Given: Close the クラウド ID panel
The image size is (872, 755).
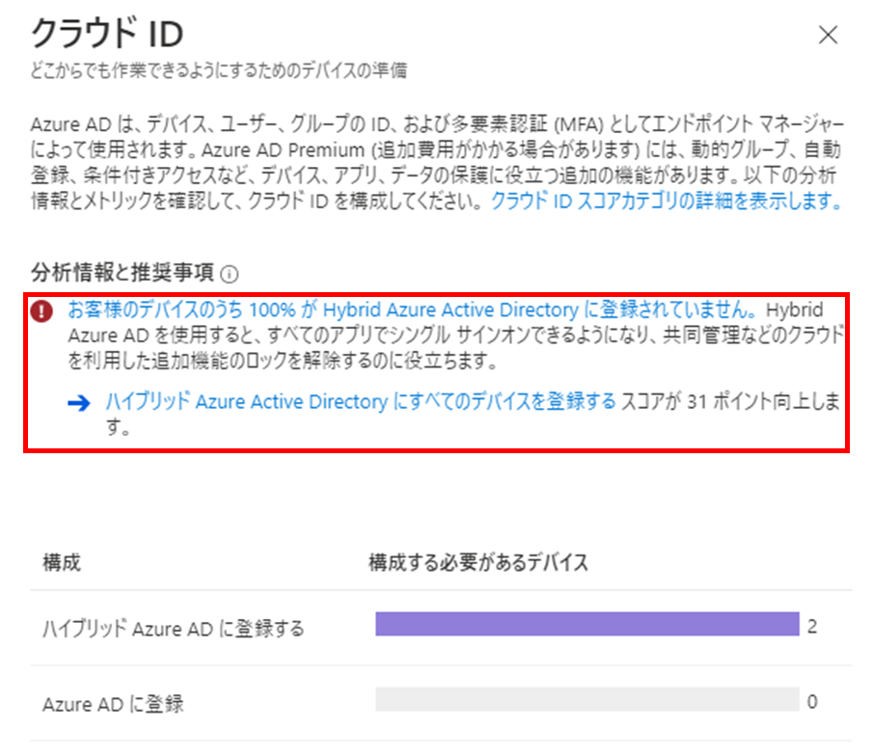Looking at the screenshot, I should [828, 35].
